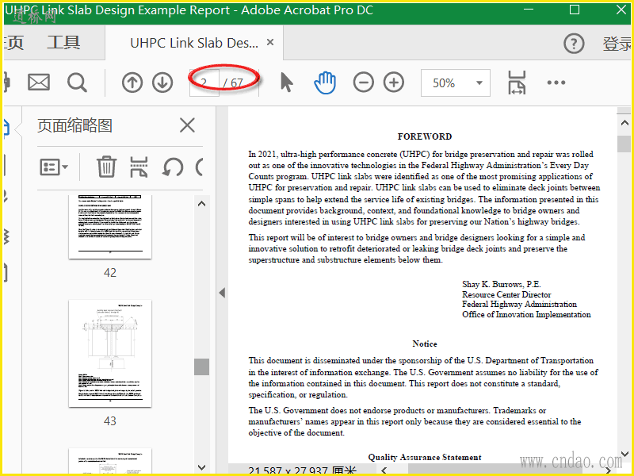Screen dimensions: 634x476
Task: Zoom out with the minus button
Action: pos(363,83)
